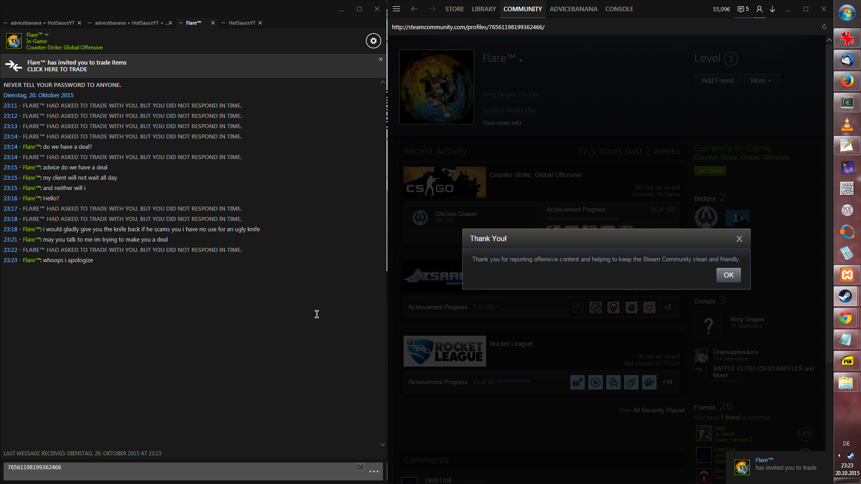Open notifications inbox showing 5
This screenshot has height=484, width=861.
743,9
